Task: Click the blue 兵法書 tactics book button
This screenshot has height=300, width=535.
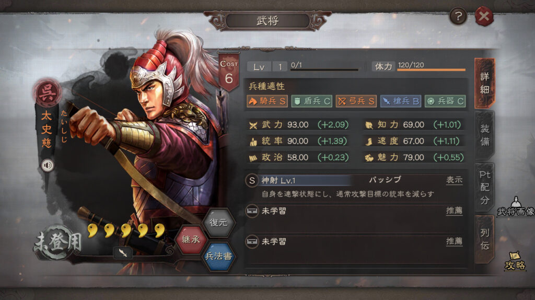Action: point(218,256)
